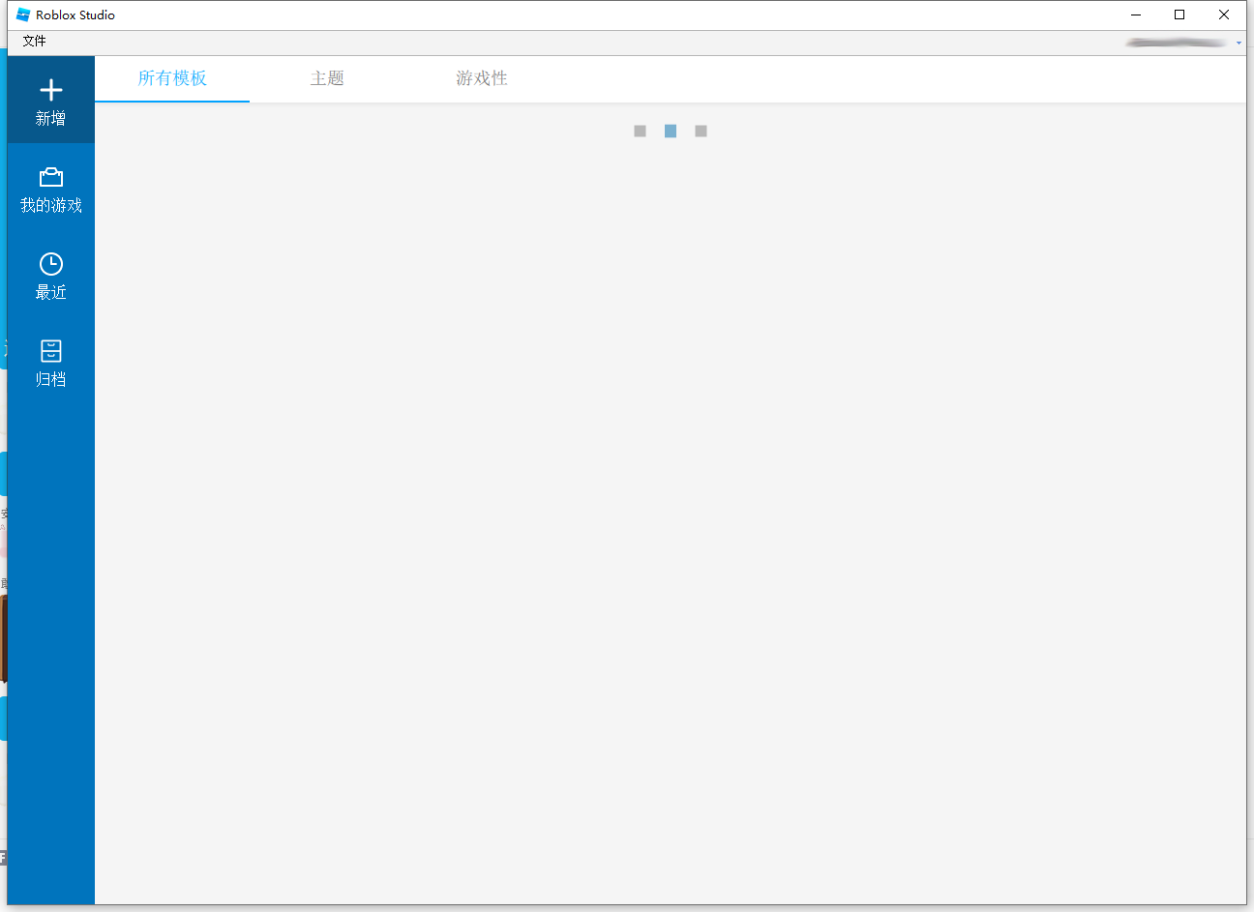
Task: Expand the account dropdown arrow
Action: 1239,43
